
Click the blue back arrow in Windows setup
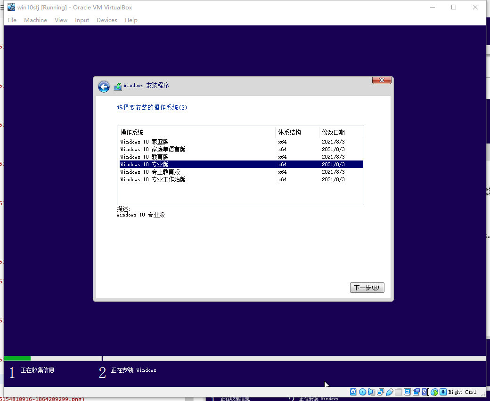104,87
